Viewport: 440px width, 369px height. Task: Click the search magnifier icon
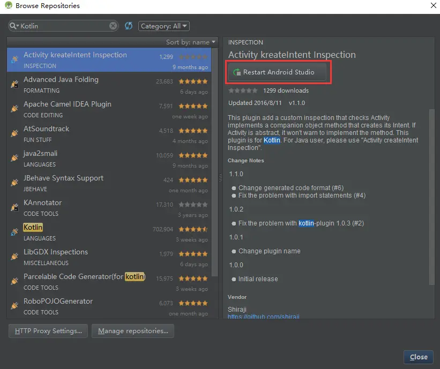coord(13,26)
